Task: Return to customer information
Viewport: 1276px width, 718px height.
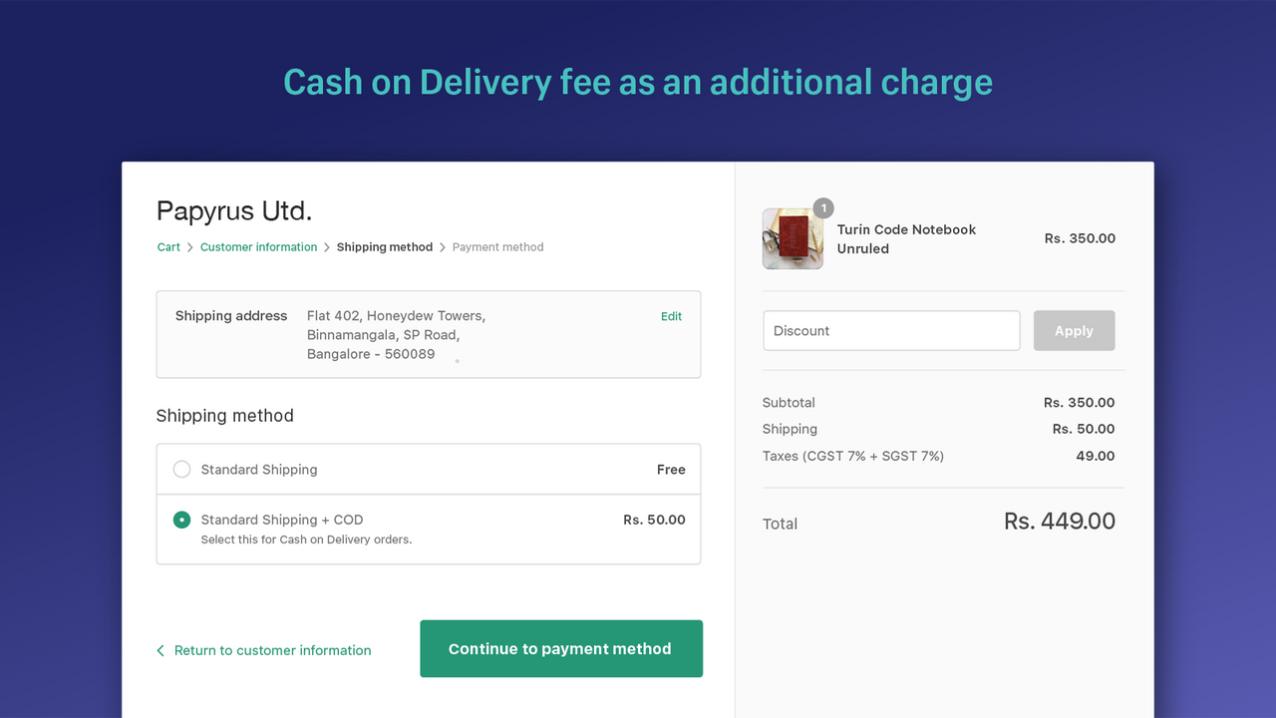Action: tap(272, 650)
